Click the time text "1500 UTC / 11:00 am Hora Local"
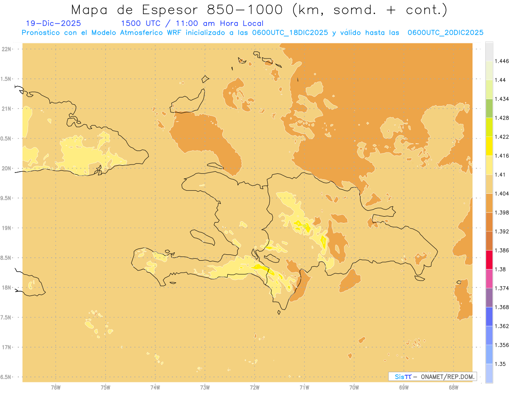Screen dimensions: 509x393 (x=192, y=24)
